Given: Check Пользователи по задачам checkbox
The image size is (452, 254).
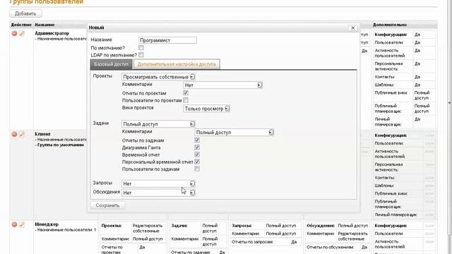Looking at the screenshot, I should 197,169.
